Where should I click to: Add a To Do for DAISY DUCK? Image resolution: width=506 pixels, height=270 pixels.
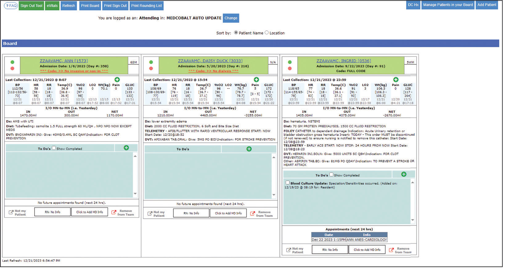(x=249, y=149)
